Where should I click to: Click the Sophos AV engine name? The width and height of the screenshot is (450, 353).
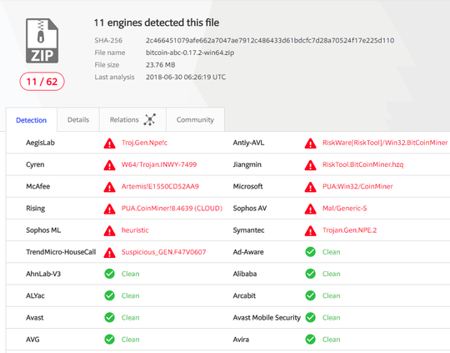click(x=250, y=208)
